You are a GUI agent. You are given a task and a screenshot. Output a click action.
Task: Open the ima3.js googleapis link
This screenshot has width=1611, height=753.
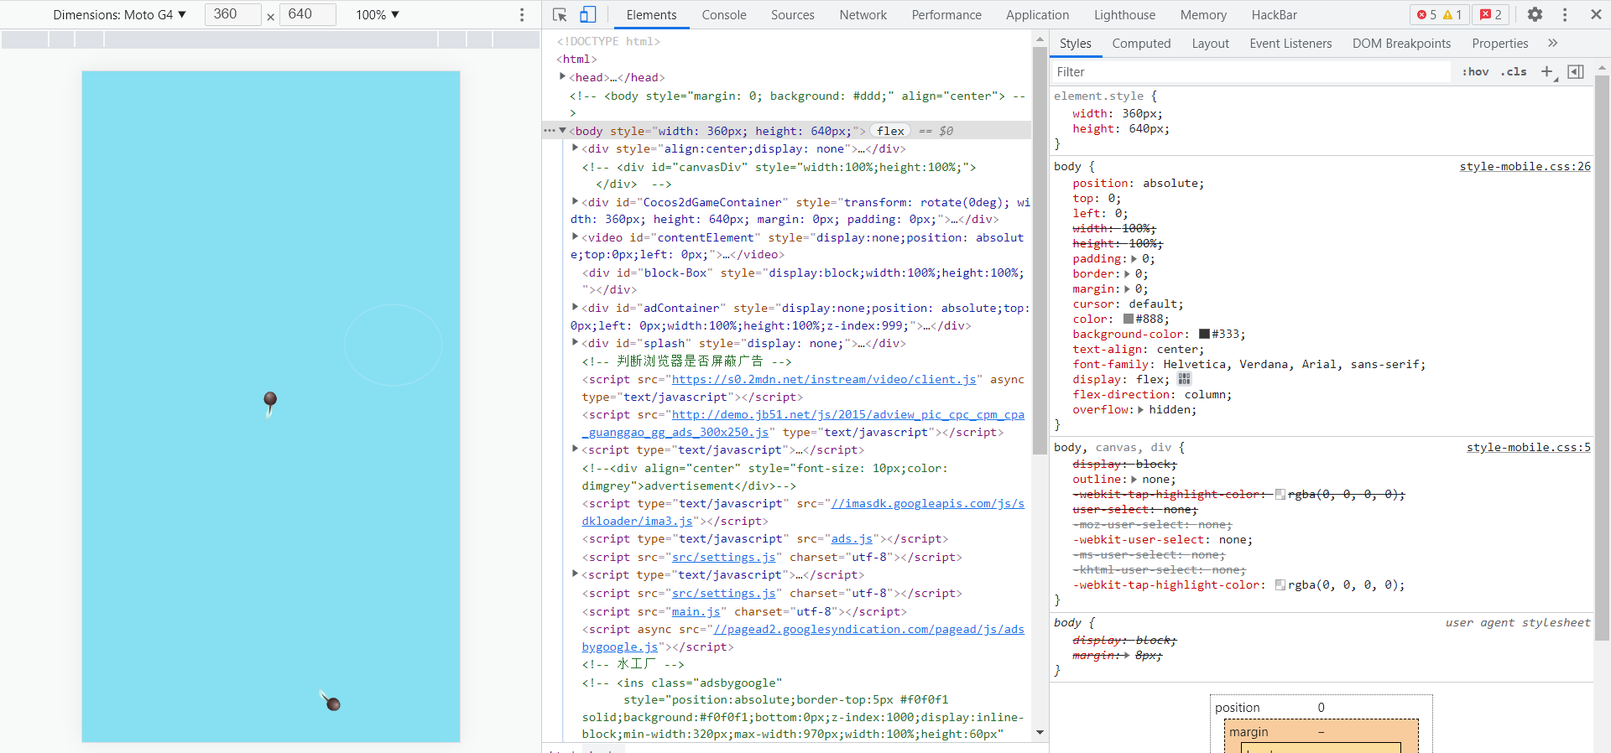coord(803,512)
